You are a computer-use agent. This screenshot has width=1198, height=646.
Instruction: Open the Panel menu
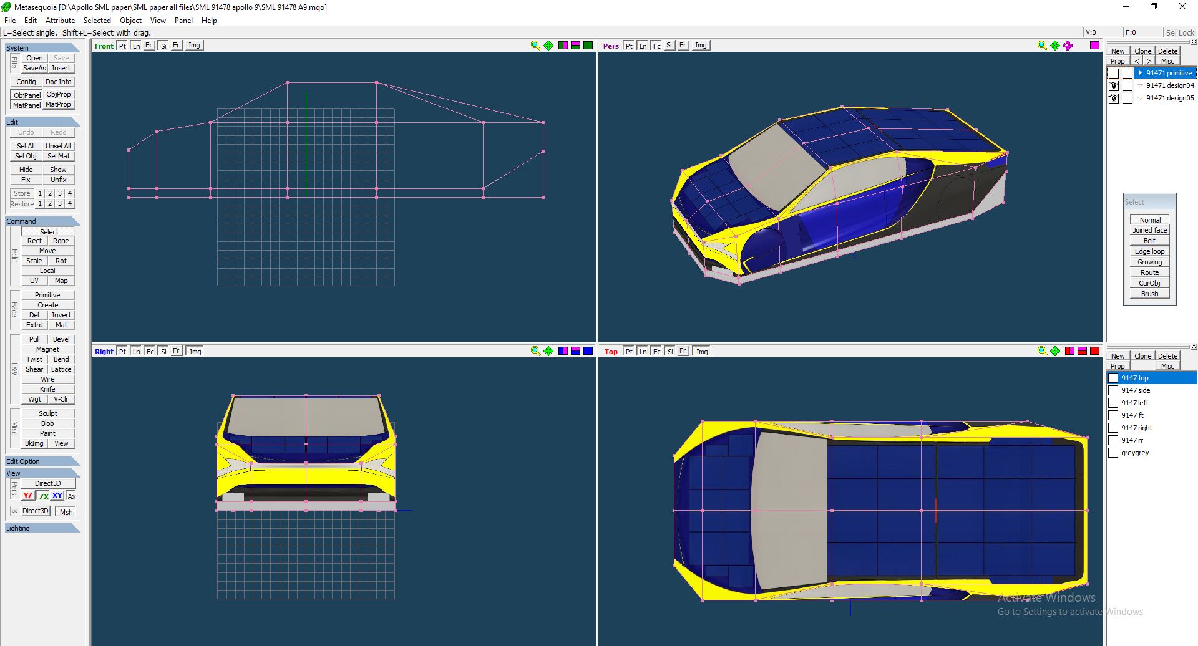[183, 21]
